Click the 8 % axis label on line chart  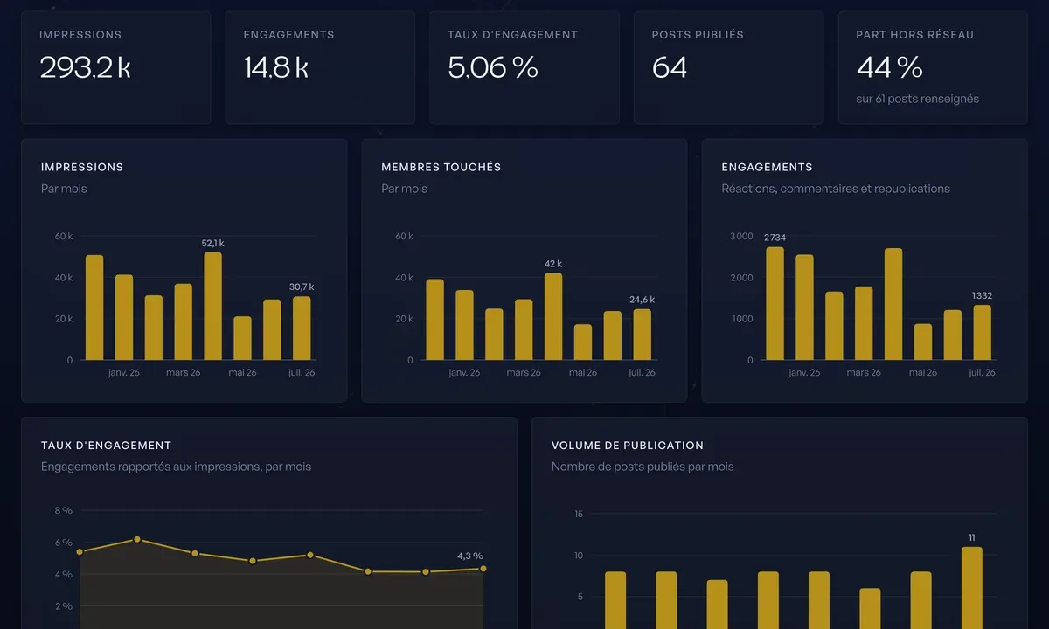pos(64,510)
